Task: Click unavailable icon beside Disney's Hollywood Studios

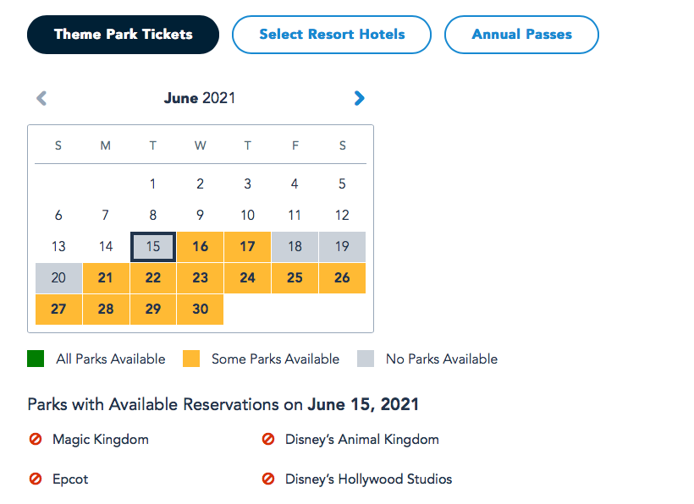Action: coord(268,479)
